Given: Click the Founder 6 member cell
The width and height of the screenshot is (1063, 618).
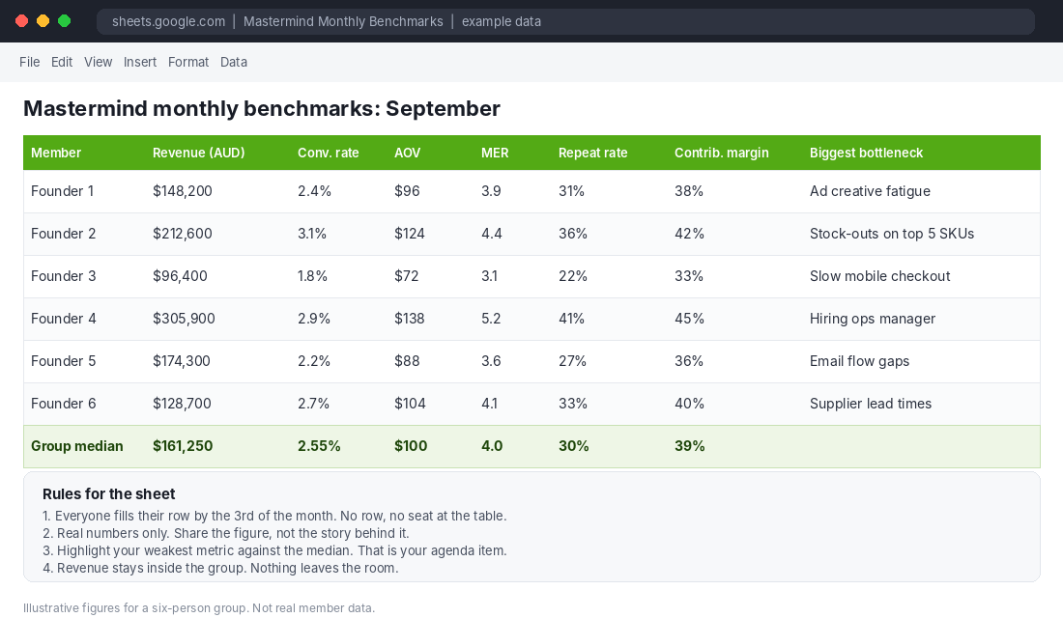Looking at the screenshot, I should [64, 404].
